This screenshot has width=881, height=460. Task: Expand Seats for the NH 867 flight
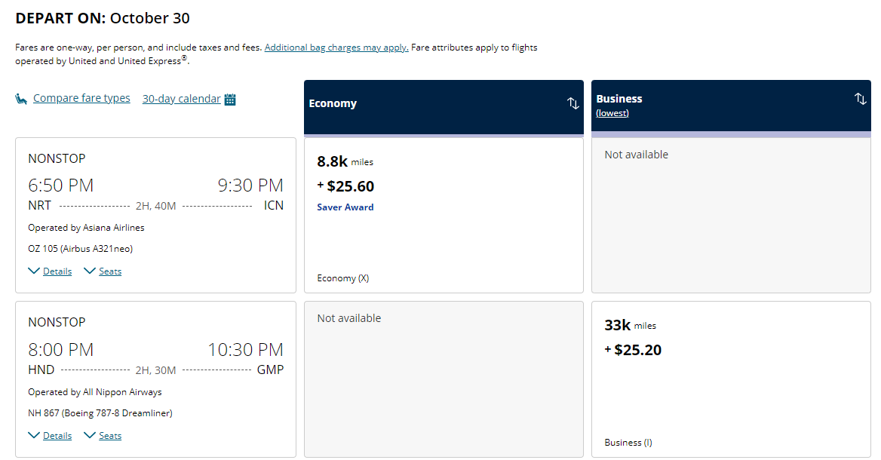tap(109, 435)
